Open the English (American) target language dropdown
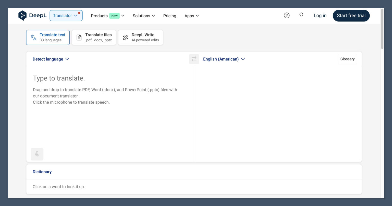The width and height of the screenshot is (392, 206). click(224, 59)
